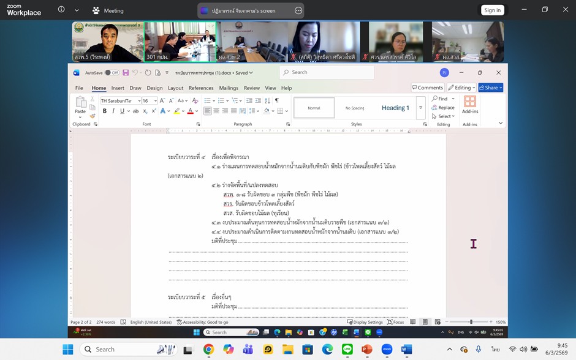576x360 pixels.
Task: Click the Zoom Sign in button
Action: (x=492, y=10)
